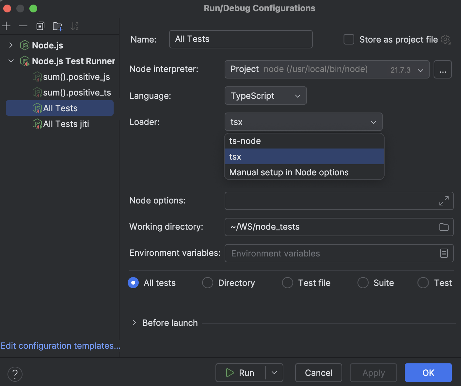The image size is (461, 386).
Task: Cancel the dialog
Action: (x=319, y=373)
